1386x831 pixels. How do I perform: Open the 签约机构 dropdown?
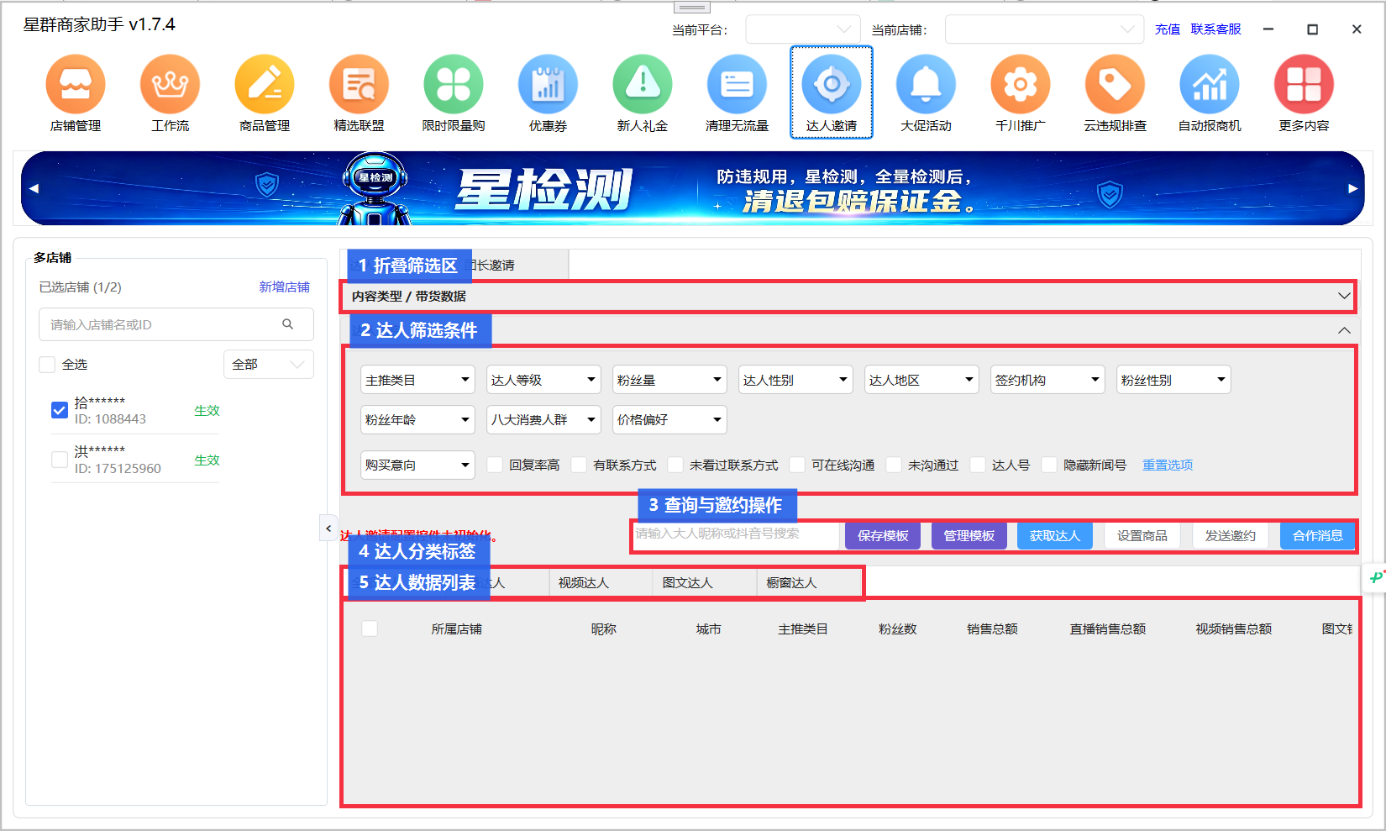coord(1047,380)
